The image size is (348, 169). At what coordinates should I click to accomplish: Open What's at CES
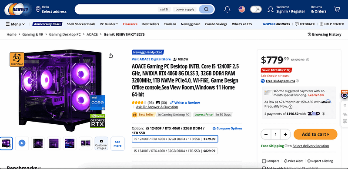[242, 24]
